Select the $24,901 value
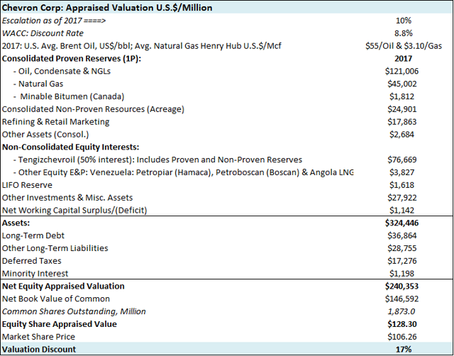The image size is (454, 356). [x=402, y=109]
